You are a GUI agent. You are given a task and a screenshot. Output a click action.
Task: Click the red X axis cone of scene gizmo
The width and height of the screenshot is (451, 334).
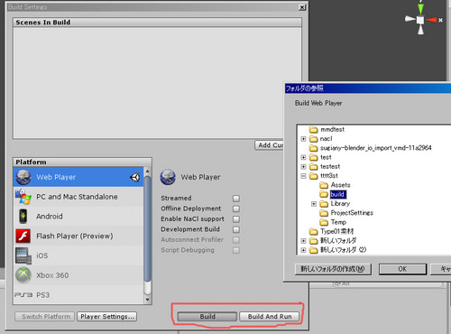(431, 20)
